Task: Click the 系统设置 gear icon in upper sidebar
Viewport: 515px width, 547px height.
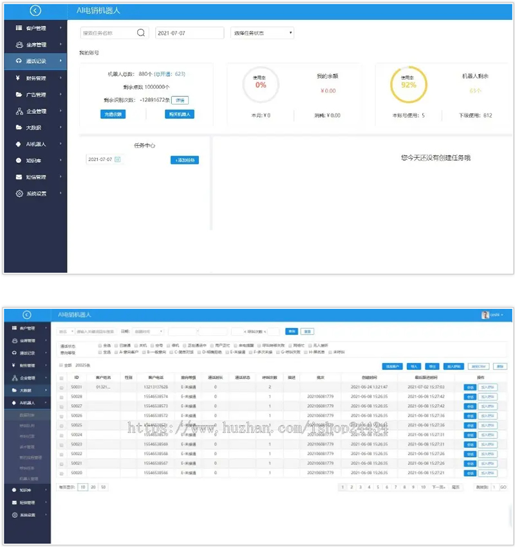Action: (x=19, y=194)
